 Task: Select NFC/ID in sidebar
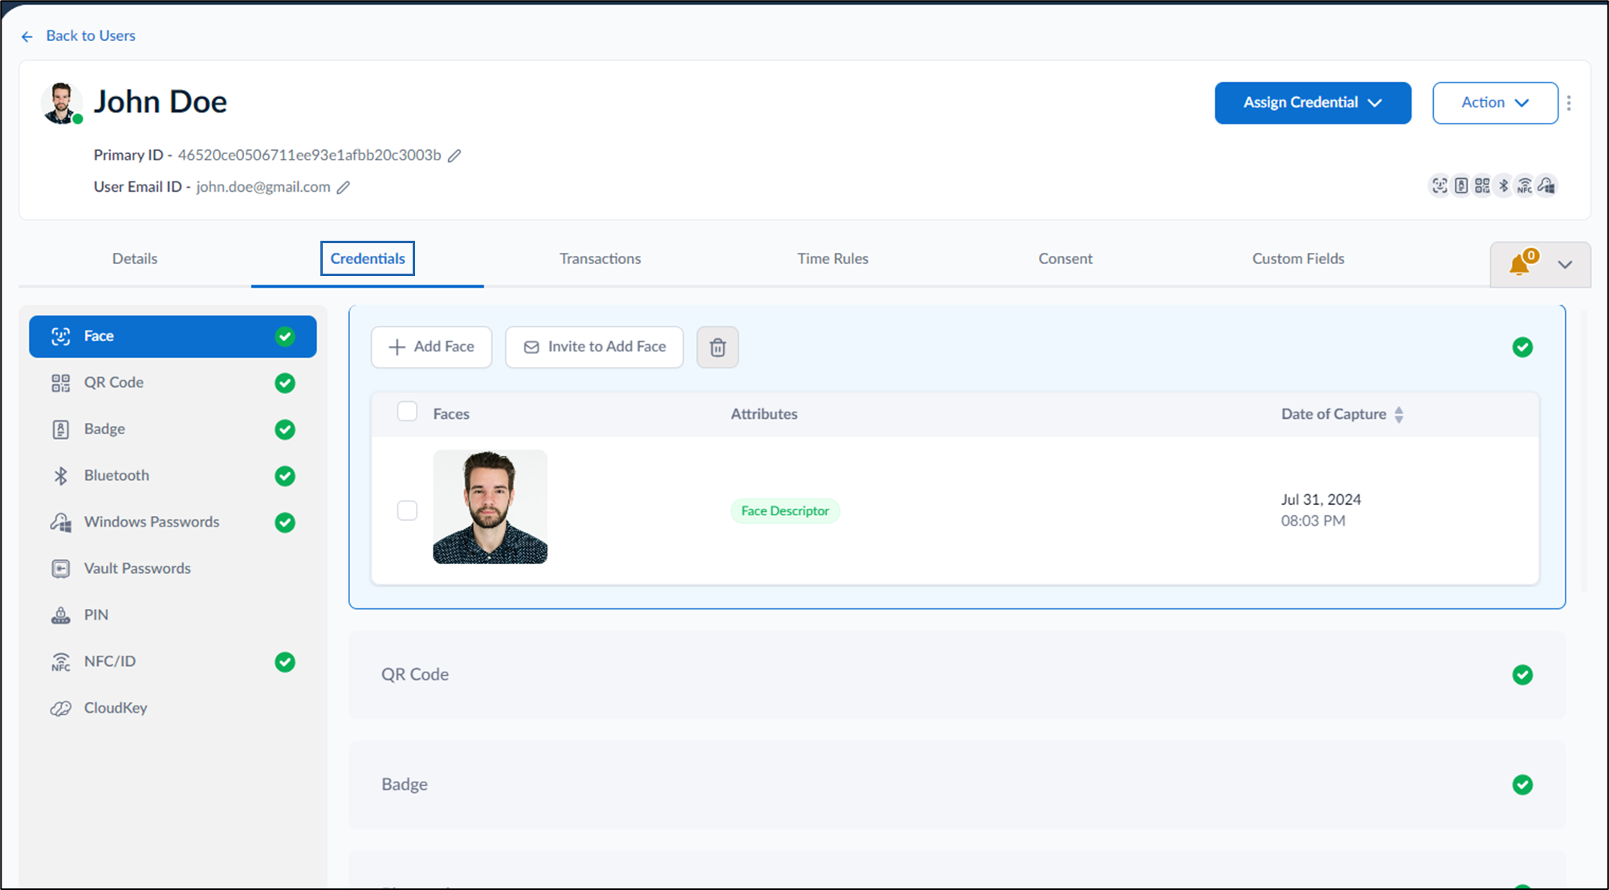pyautogui.click(x=173, y=662)
